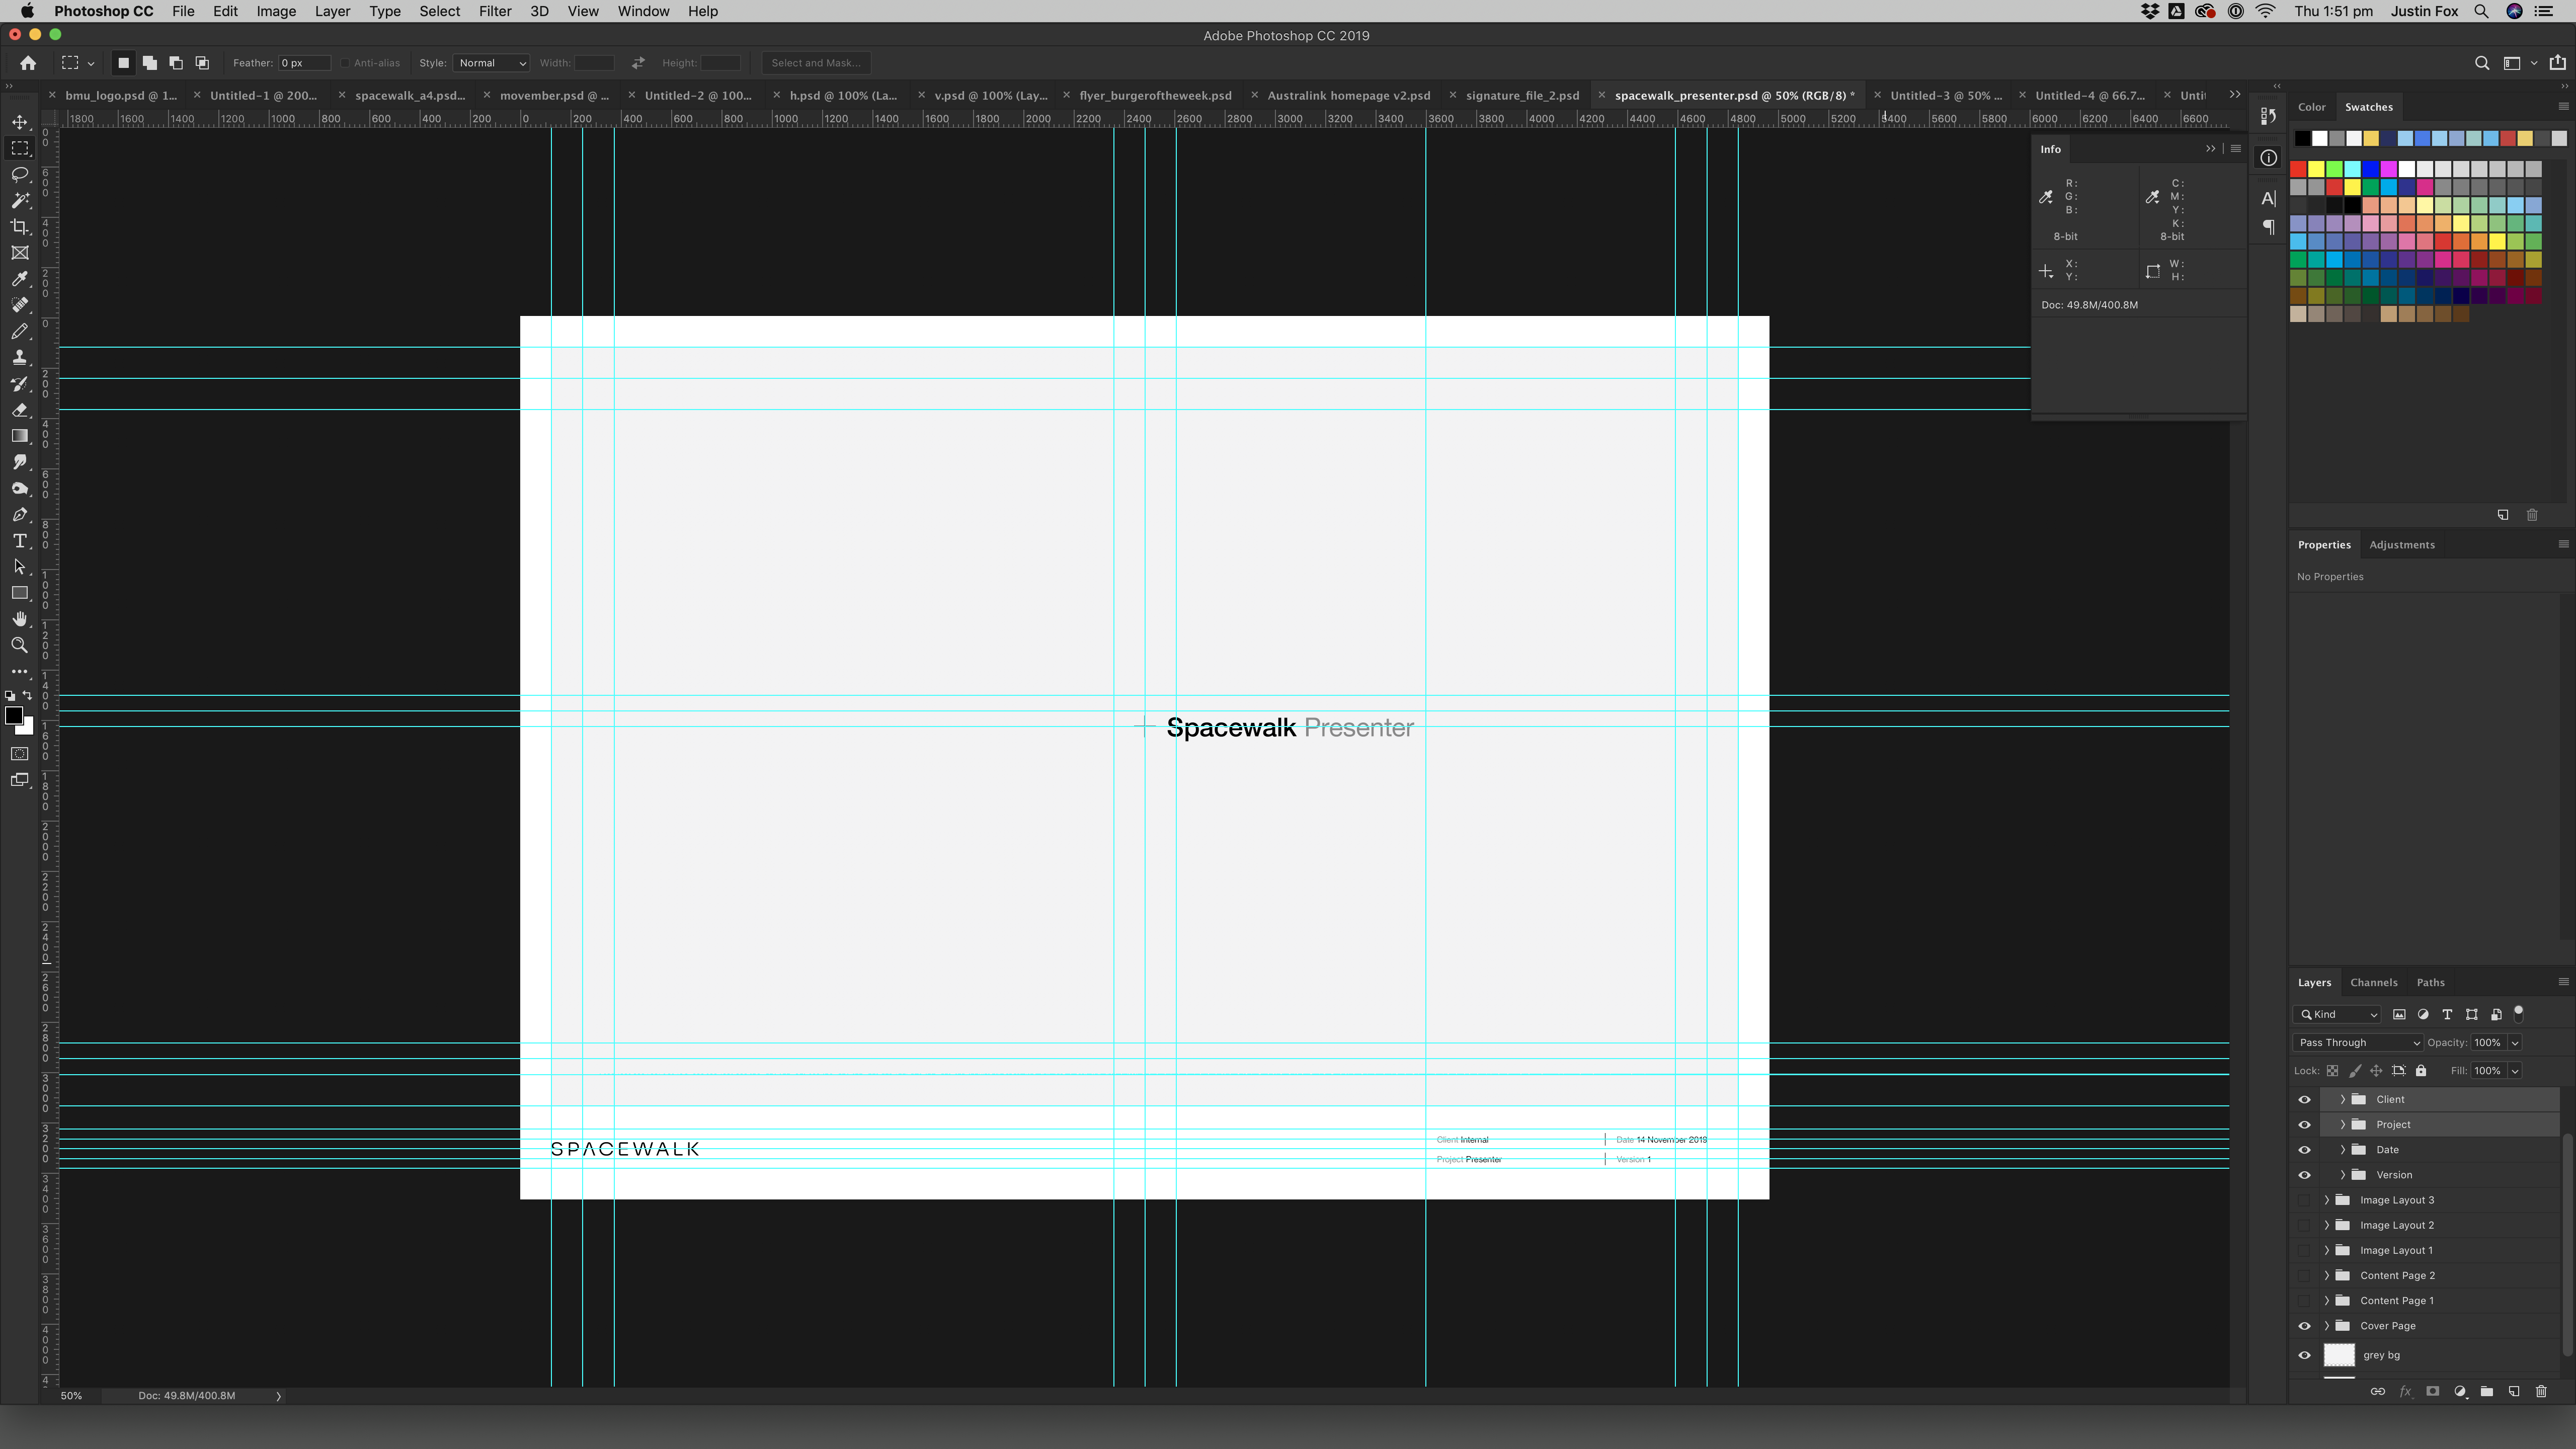Toggle visibility of grey bg layer
Viewport: 2576px width, 1449px height.
(2303, 1353)
